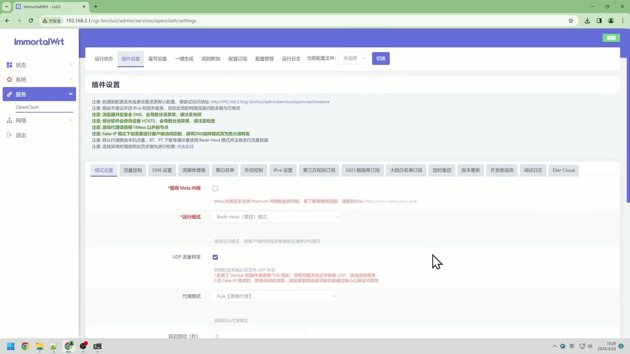Open the Windows Start menu

pyautogui.click(x=10, y=346)
